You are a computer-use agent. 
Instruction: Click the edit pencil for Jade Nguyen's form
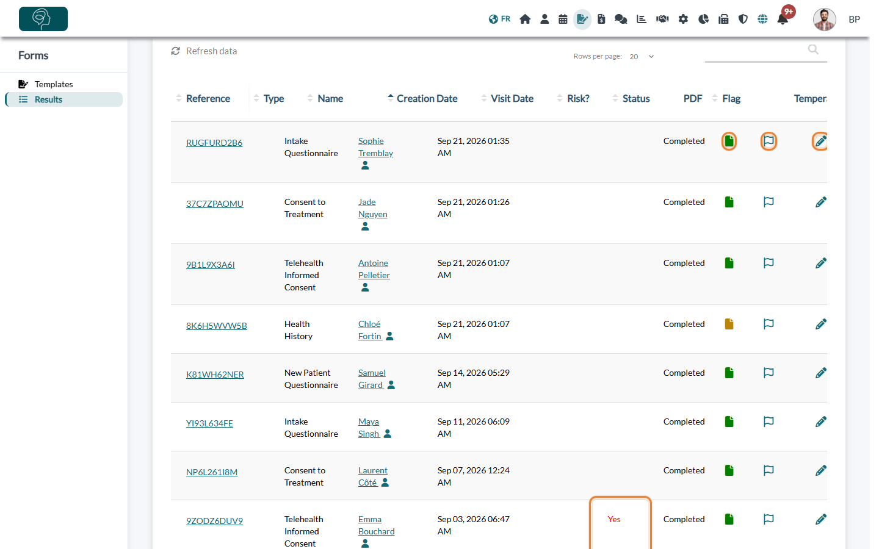click(821, 202)
